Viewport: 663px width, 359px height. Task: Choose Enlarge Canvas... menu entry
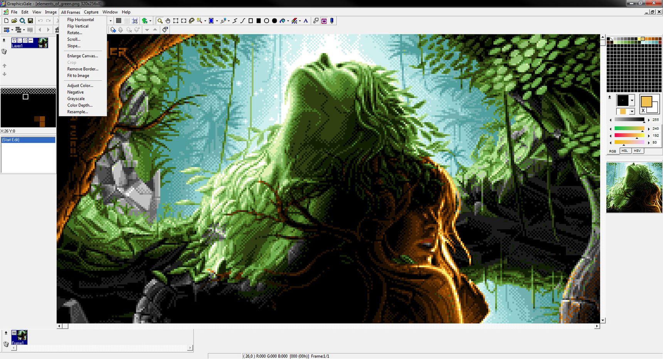click(x=82, y=56)
